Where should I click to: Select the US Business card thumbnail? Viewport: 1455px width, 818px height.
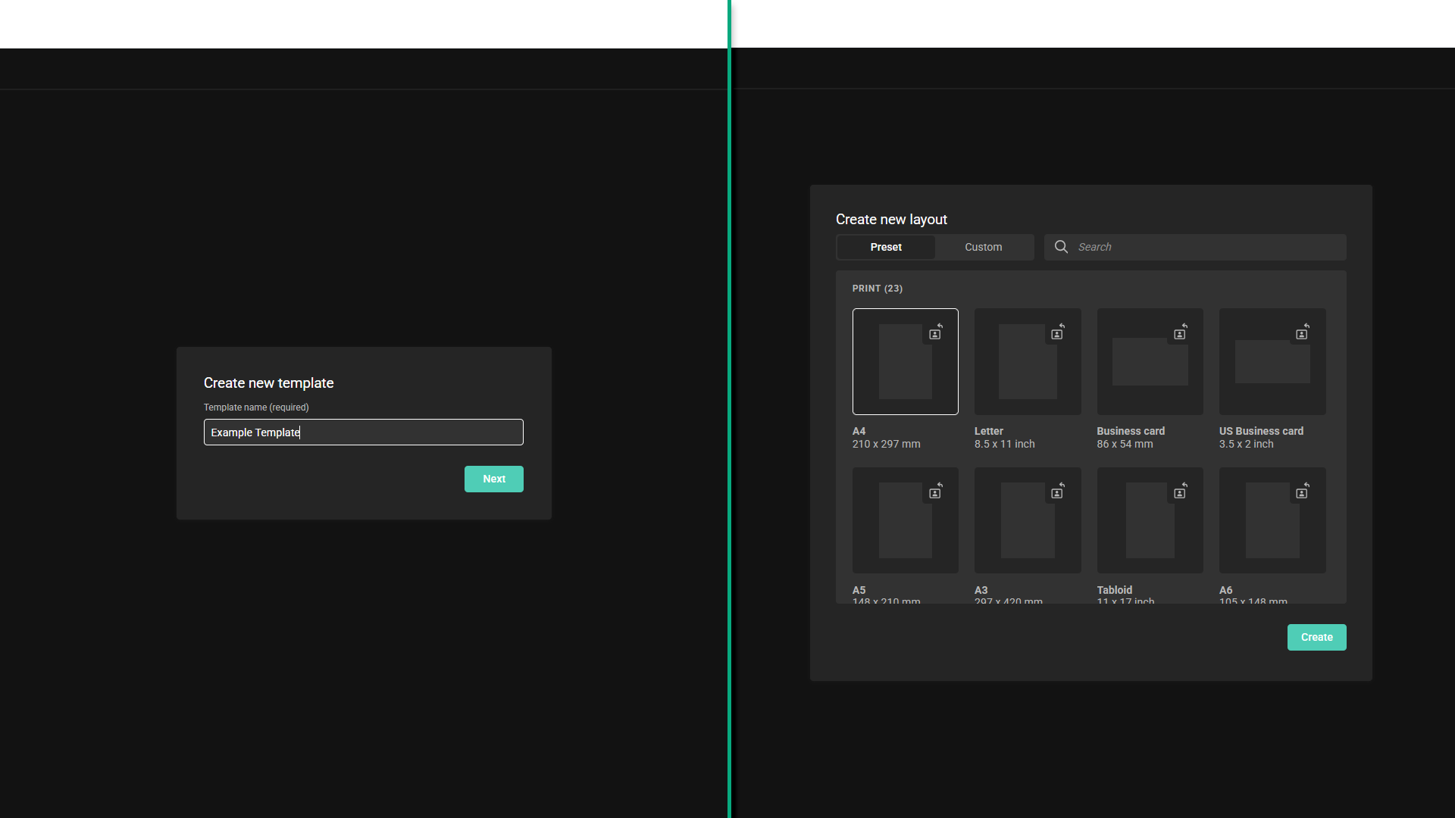(1272, 361)
